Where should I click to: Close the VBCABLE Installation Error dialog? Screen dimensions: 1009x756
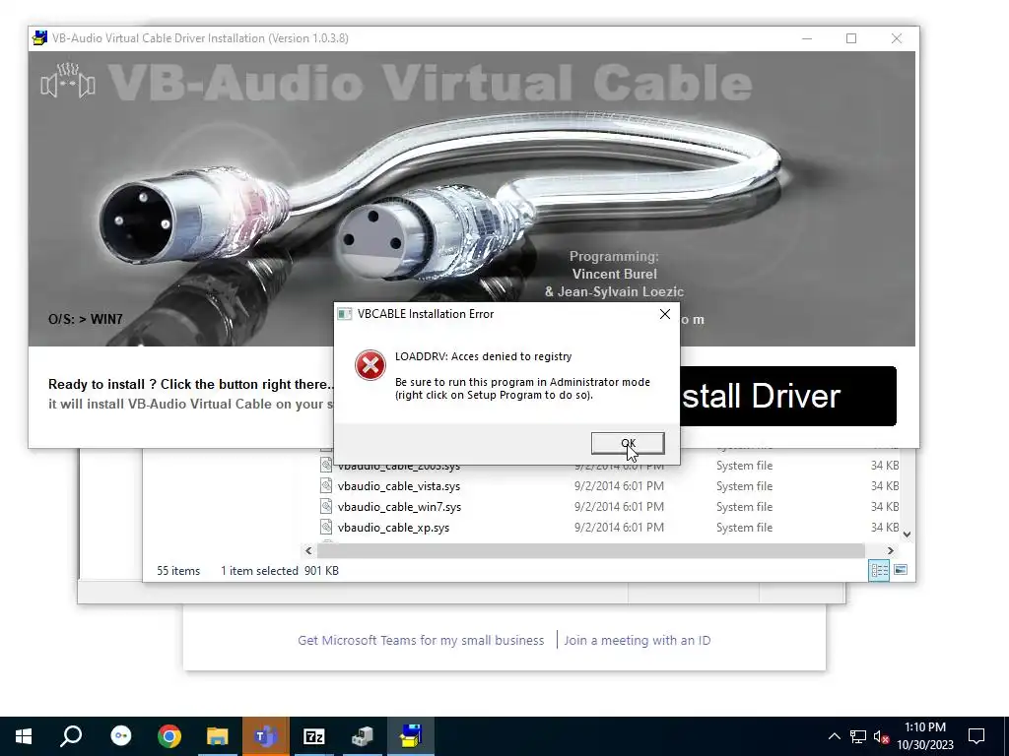tap(665, 314)
